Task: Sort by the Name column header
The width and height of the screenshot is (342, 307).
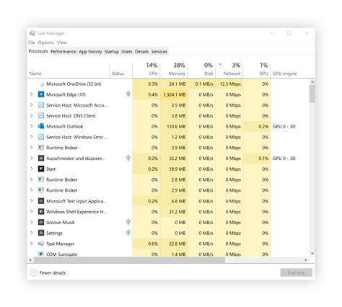Action: pyautogui.click(x=69, y=69)
